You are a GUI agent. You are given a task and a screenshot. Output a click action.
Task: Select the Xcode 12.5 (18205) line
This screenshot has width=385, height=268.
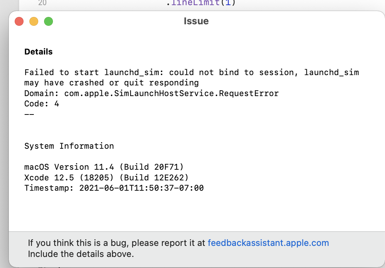106,177
